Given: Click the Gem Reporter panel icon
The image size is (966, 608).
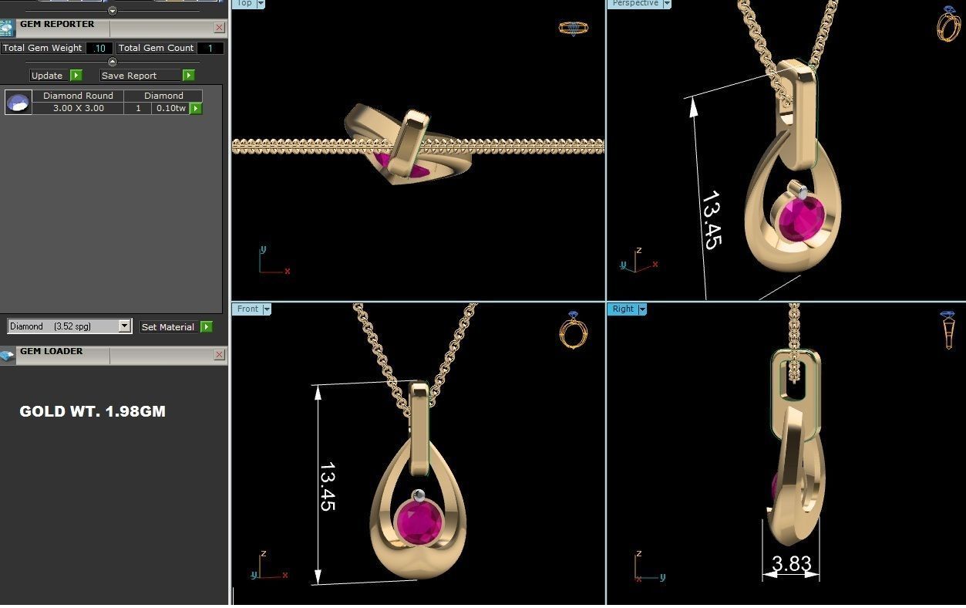Looking at the screenshot, I should click(x=7, y=29).
